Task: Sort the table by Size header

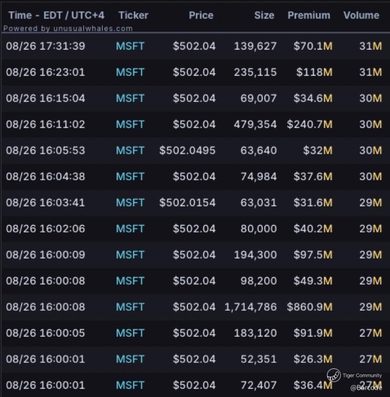Action: [264, 15]
